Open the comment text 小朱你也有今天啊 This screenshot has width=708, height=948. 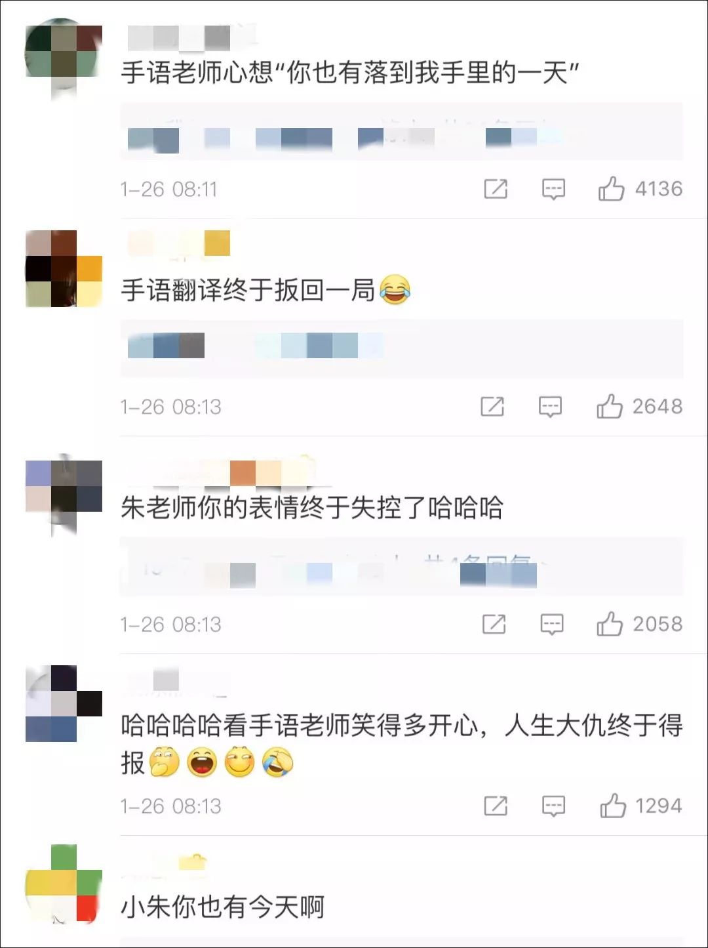(x=223, y=907)
